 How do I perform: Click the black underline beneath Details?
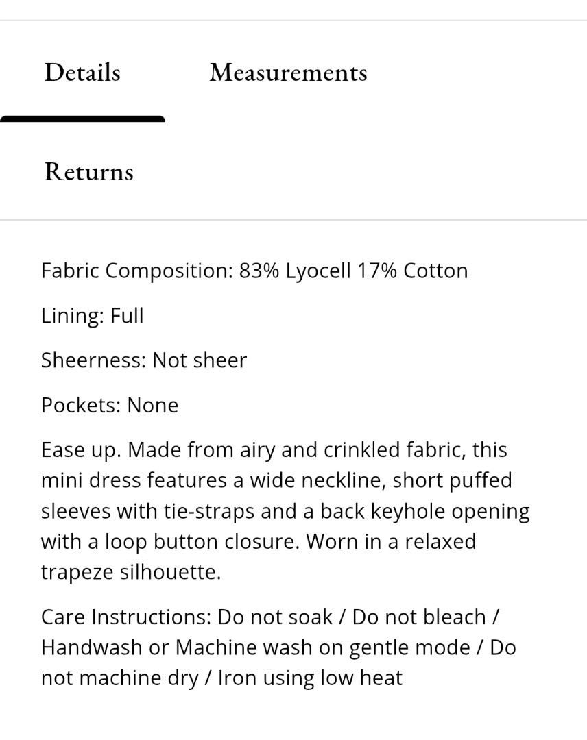tap(83, 119)
